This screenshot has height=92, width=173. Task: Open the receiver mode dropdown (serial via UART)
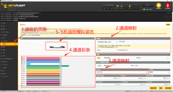pos(107,42)
